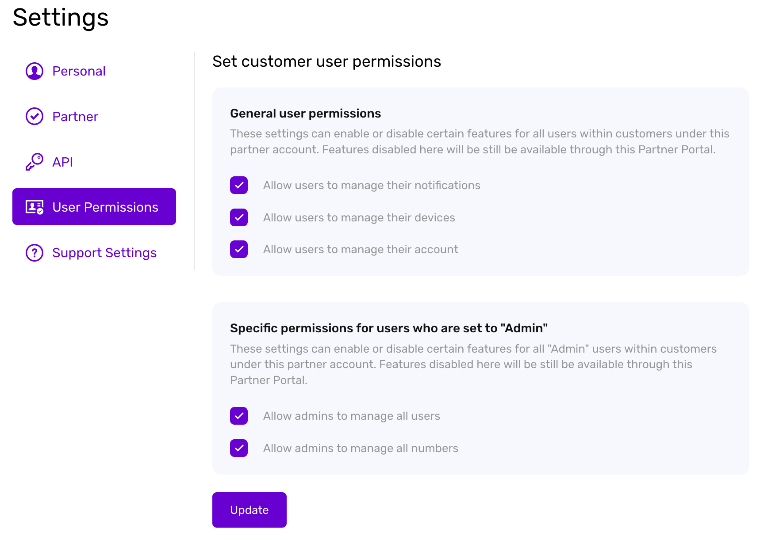Uncheck admins manage all users checkbox
Viewport: 760px width, 540px height.
(x=239, y=416)
